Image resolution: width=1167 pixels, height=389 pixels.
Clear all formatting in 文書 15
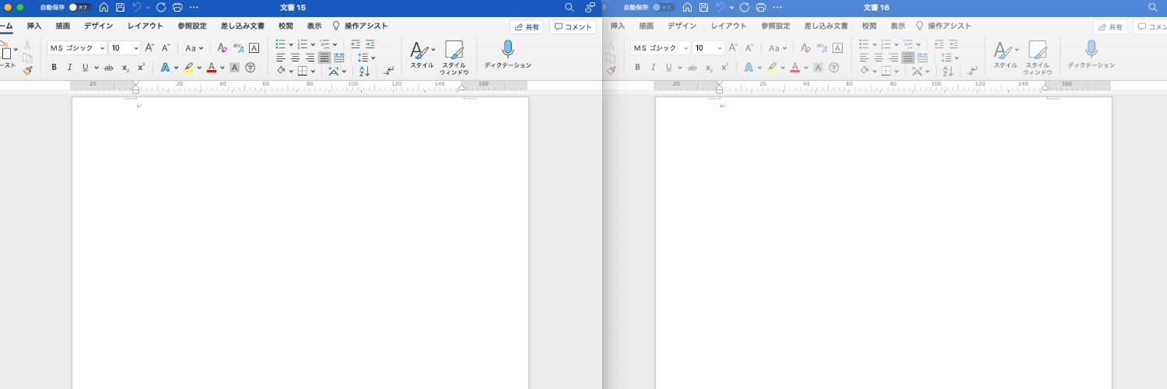(x=223, y=47)
